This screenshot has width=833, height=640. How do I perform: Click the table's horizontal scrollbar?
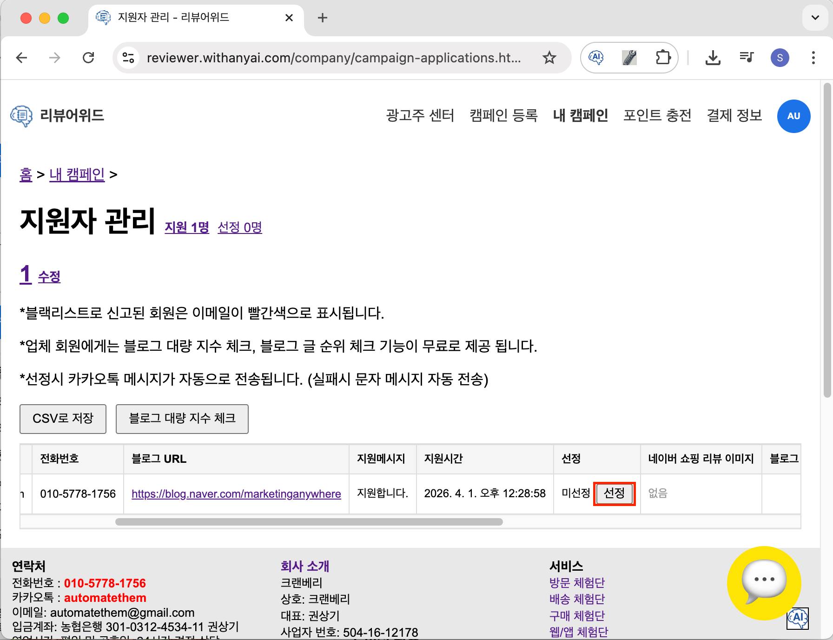(x=309, y=522)
